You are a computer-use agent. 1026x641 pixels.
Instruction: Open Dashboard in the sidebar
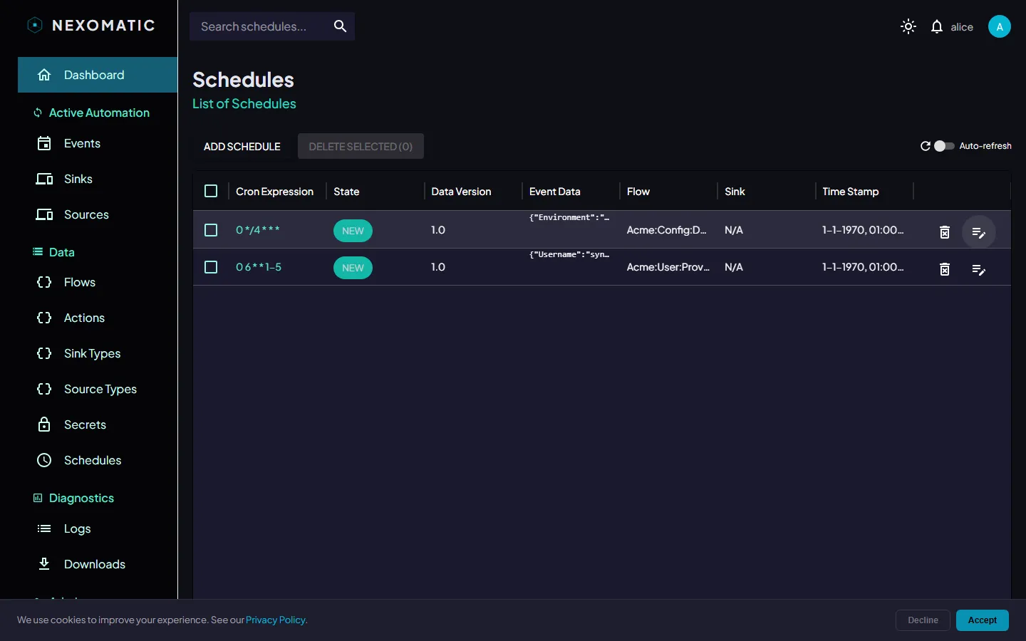click(98, 75)
